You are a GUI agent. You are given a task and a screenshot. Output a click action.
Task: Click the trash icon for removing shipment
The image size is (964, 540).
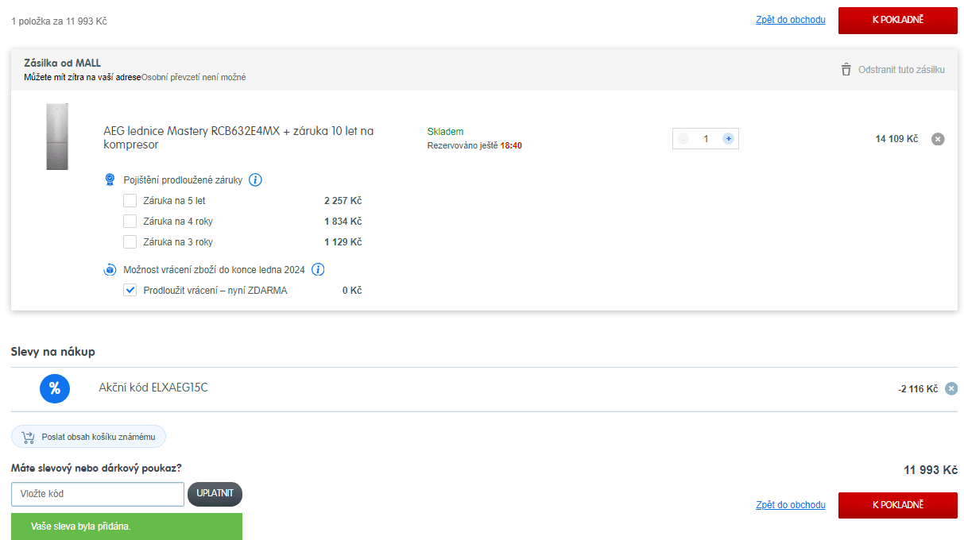[846, 70]
